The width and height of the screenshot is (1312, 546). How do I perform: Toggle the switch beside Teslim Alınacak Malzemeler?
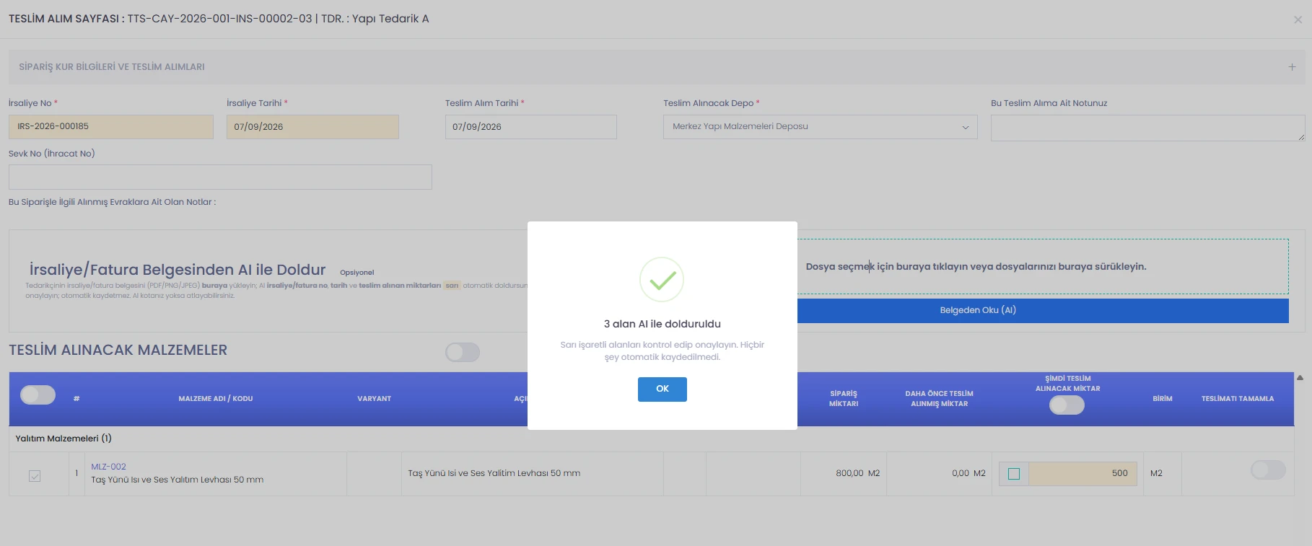point(463,352)
